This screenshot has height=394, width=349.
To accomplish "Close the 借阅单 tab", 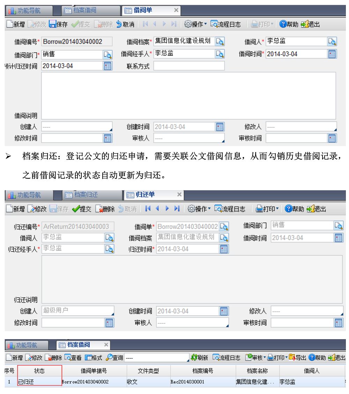I will (176, 10).
